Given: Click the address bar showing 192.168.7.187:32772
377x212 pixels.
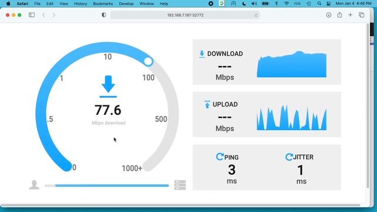Looking at the screenshot, I should [185, 15].
